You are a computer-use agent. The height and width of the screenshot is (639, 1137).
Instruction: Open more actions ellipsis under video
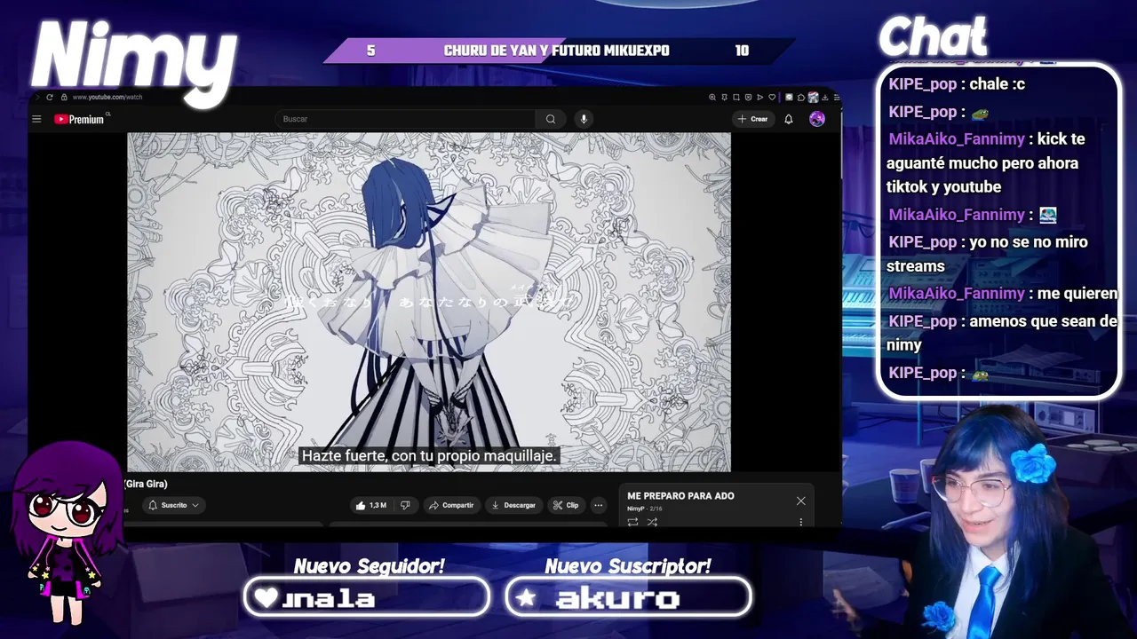599,505
